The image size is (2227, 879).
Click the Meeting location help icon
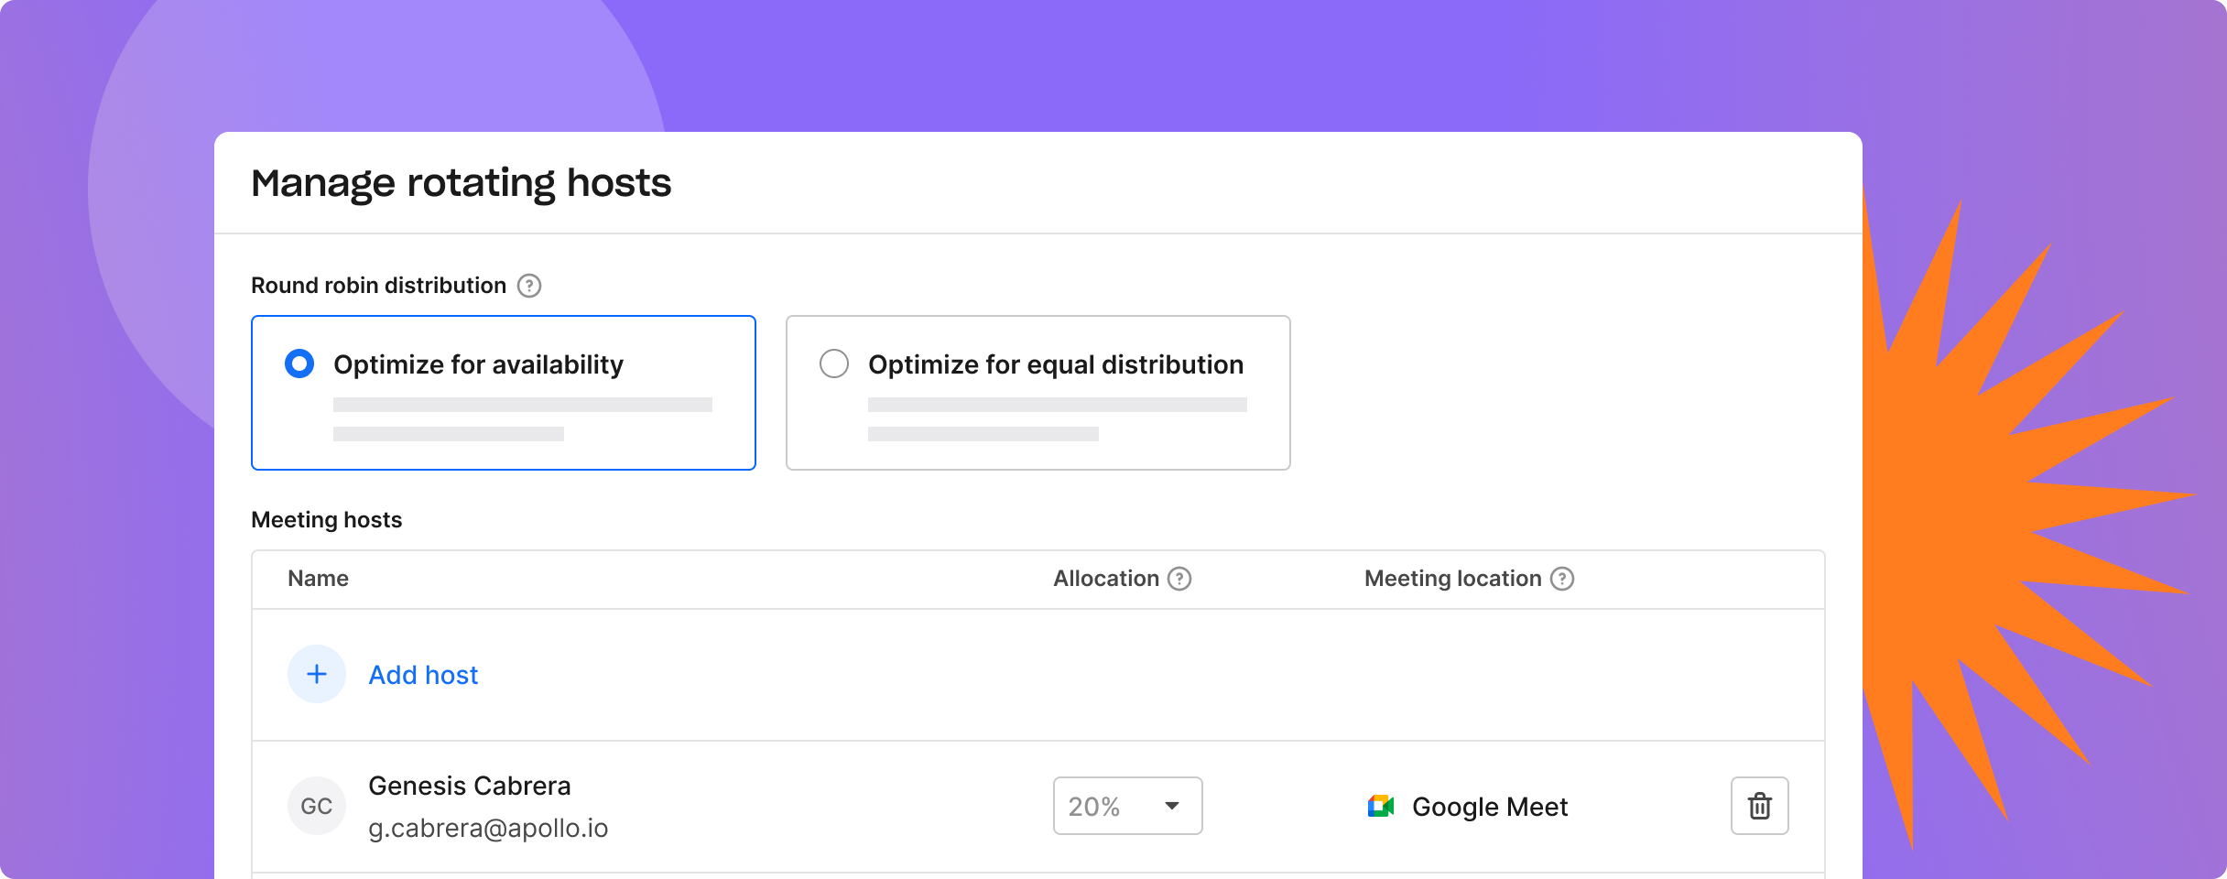(x=1563, y=578)
